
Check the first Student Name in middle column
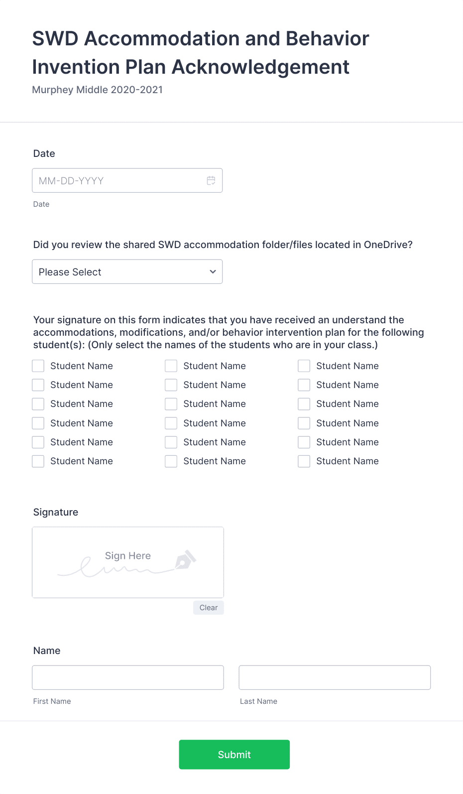coord(171,366)
